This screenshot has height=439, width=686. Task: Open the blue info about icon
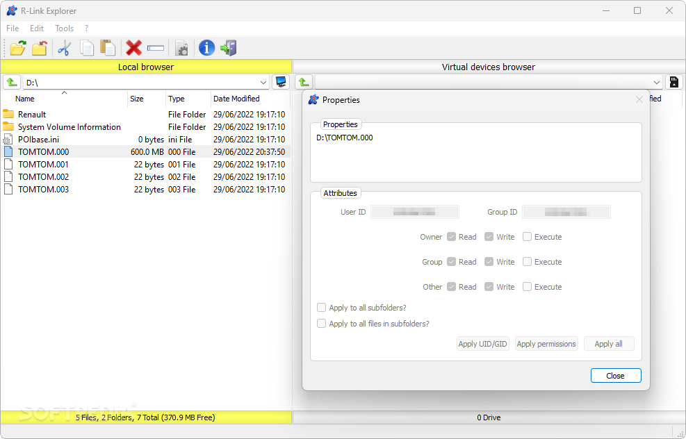click(206, 48)
